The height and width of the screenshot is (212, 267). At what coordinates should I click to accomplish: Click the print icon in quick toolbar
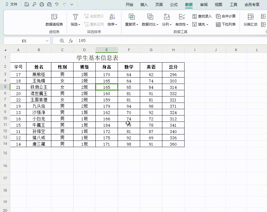[x=42, y=4]
